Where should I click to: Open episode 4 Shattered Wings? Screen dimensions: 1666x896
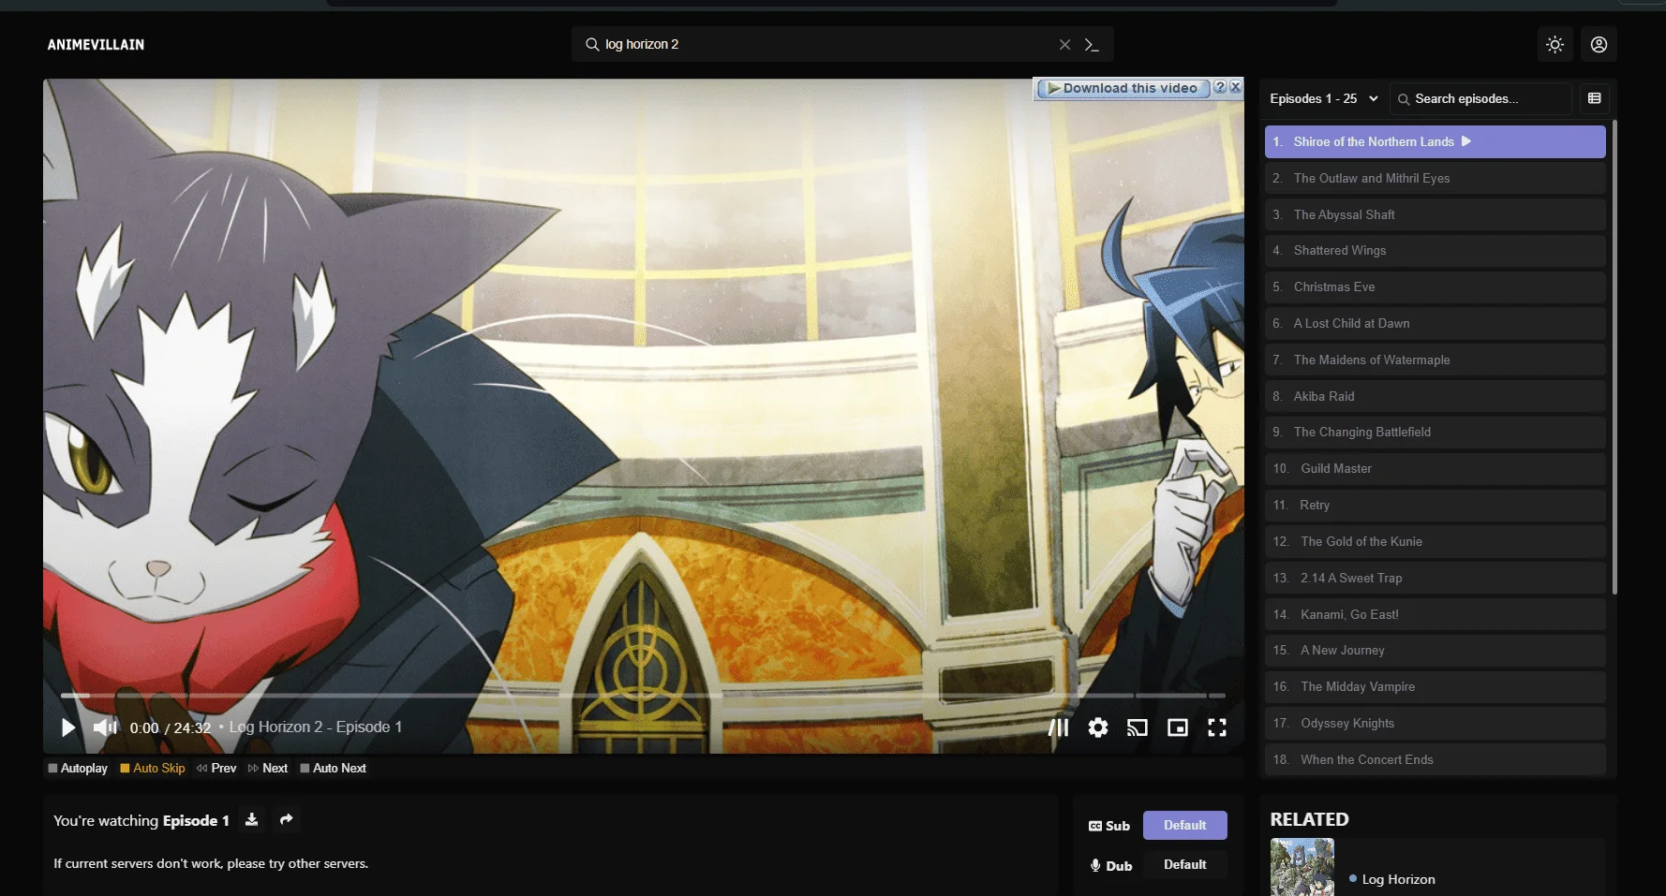[x=1435, y=250]
